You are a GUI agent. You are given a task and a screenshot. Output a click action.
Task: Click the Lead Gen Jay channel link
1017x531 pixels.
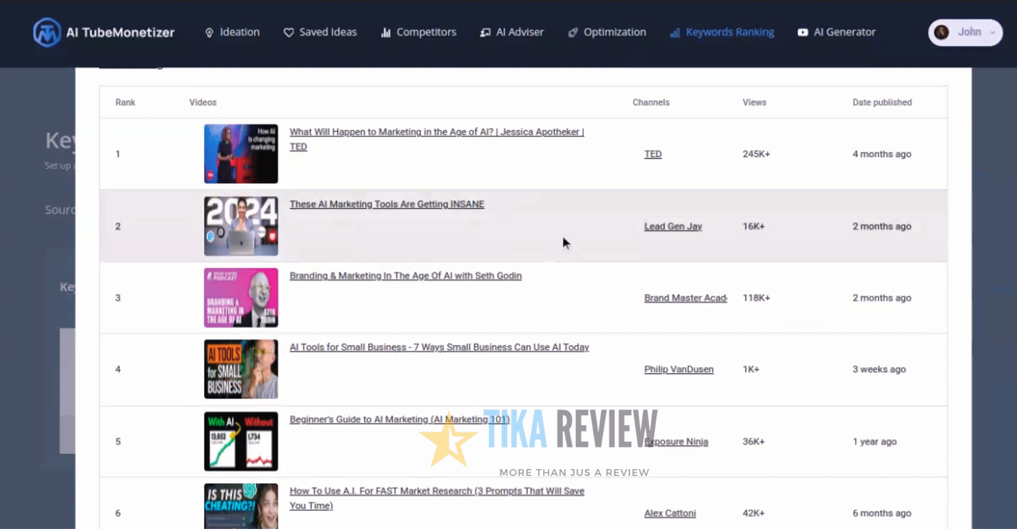coord(672,227)
